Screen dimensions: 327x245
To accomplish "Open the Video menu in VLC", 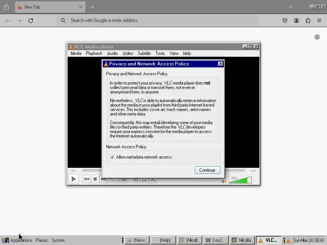I will 128,53.
